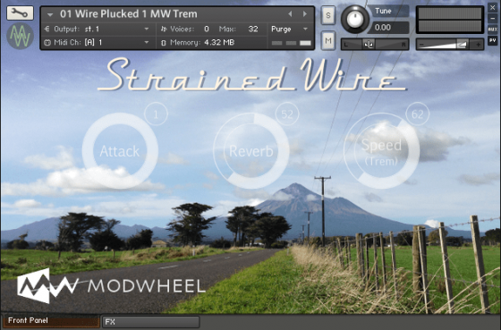The width and height of the screenshot is (501, 330).
Task: Go to previous instrument preset arrow
Action: (x=290, y=13)
